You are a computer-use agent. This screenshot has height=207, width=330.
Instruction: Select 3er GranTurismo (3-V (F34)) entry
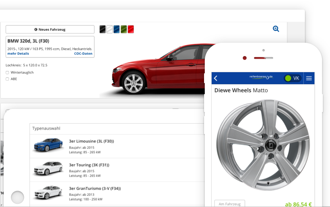coord(94,188)
